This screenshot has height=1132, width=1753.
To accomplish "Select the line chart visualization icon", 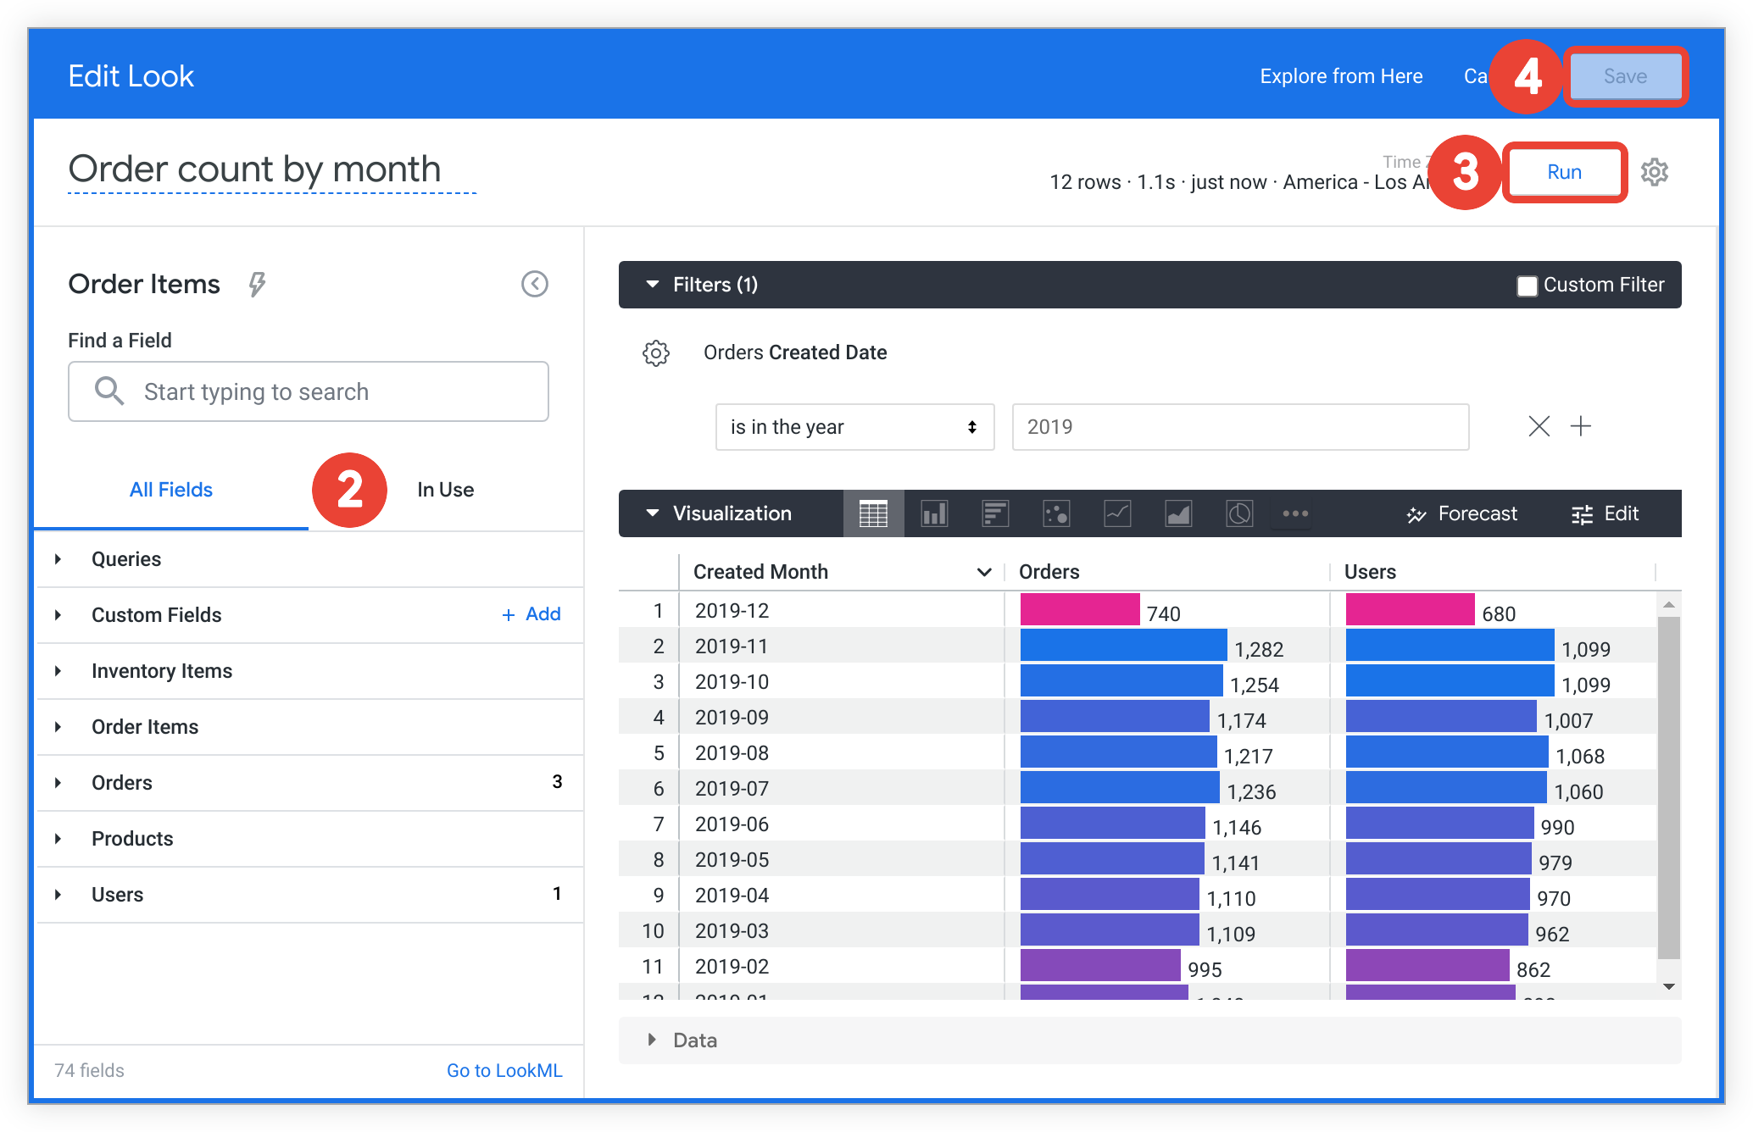I will [1117, 513].
